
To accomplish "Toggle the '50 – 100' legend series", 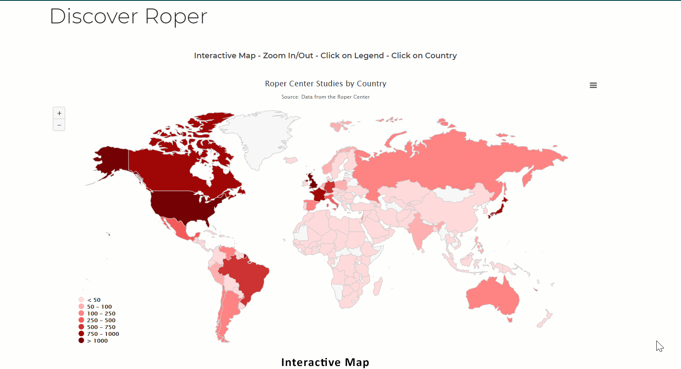I will [x=95, y=307].
